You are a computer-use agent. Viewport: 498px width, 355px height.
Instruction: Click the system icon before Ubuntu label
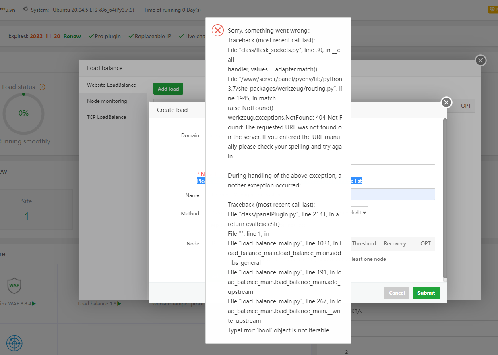(x=25, y=9)
